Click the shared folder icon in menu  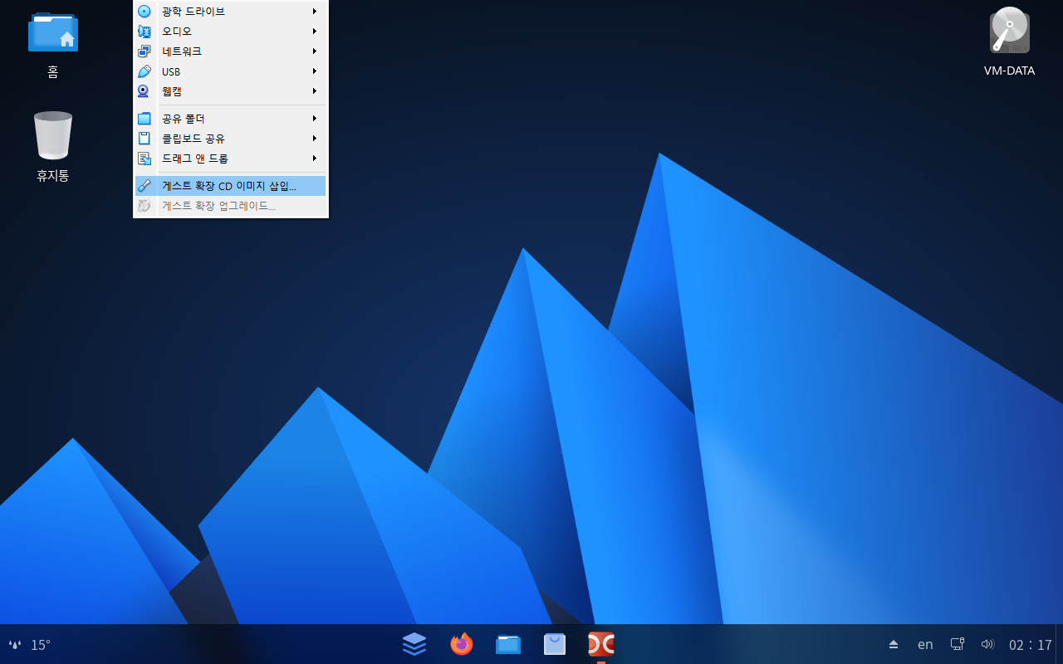click(x=145, y=119)
